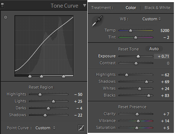This screenshot has width=175, height=134.
Task: Click Reset Presence label
Action: (x=132, y=107)
